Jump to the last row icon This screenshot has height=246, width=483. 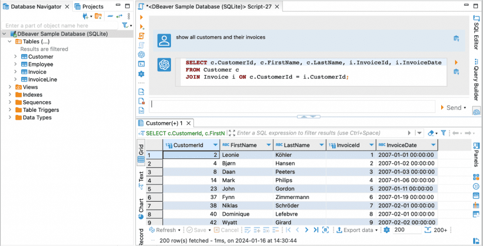(316, 230)
